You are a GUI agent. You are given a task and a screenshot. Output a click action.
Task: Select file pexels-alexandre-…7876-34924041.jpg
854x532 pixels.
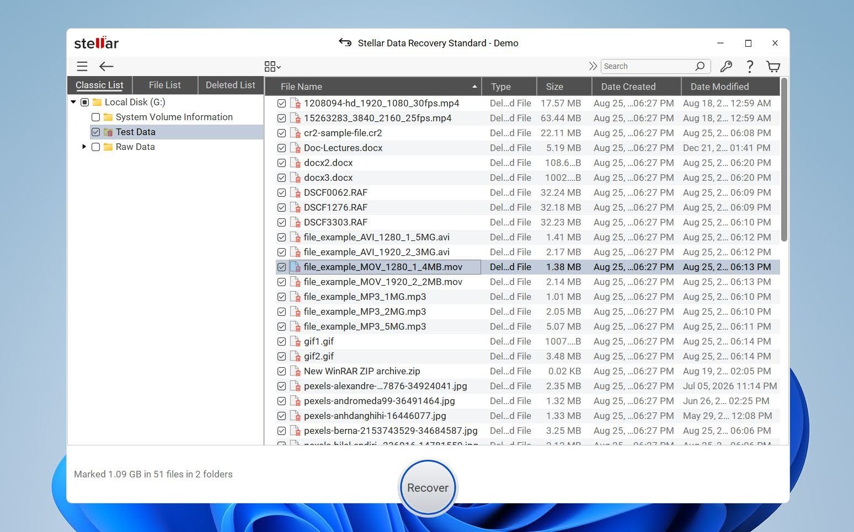coord(385,386)
